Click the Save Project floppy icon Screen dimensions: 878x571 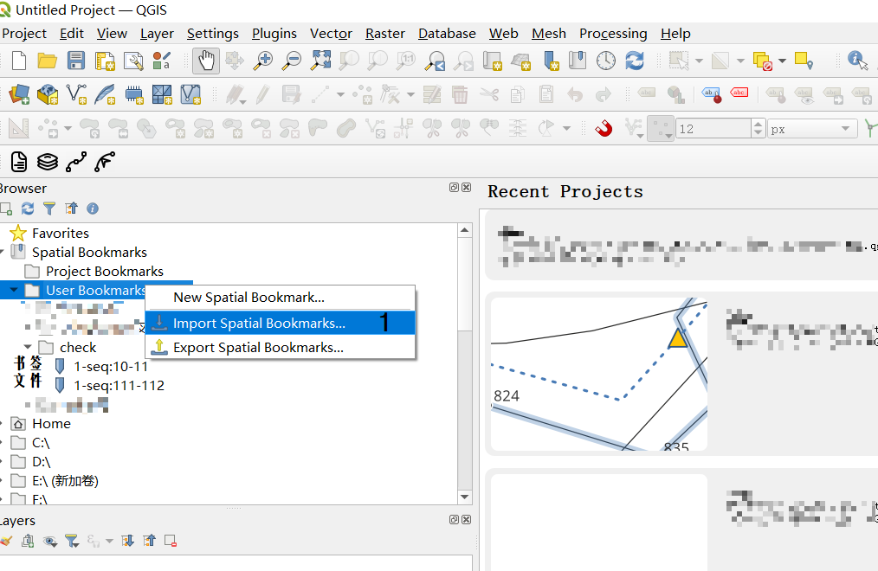(x=76, y=61)
